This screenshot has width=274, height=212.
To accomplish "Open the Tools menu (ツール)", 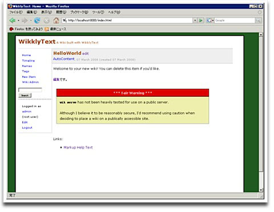I will pos(98,12).
